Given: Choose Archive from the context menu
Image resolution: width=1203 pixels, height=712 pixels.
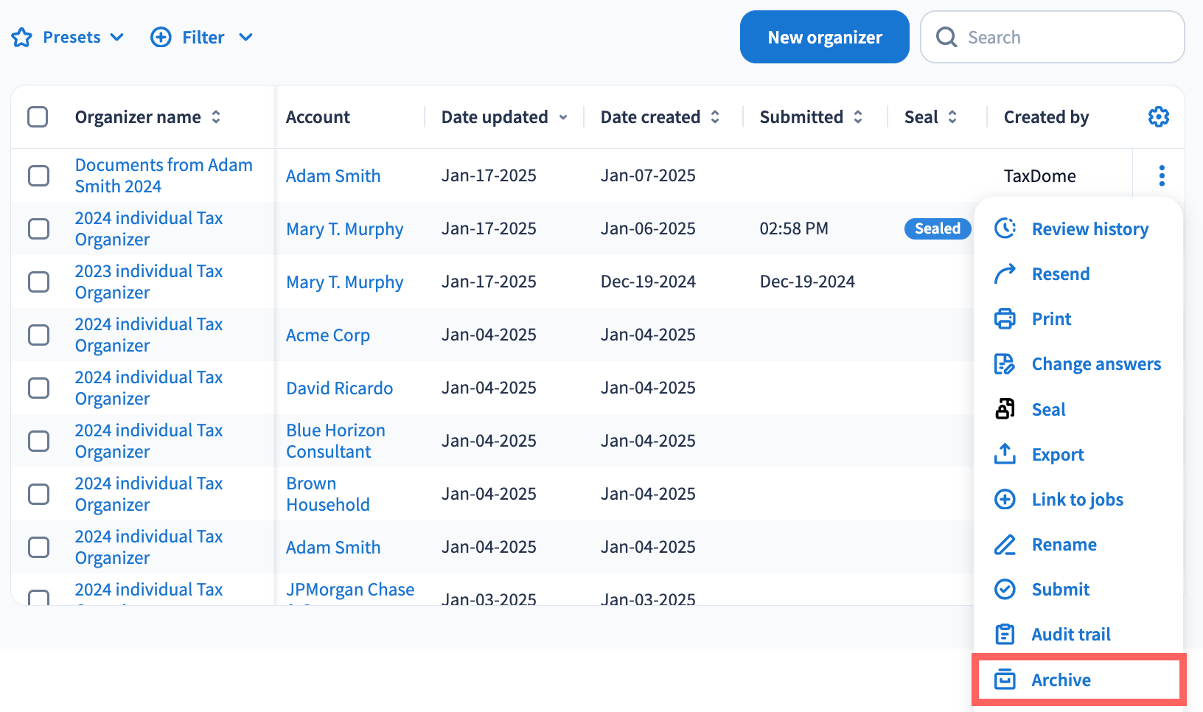Looking at the screenshot, I should (1061, 680).
